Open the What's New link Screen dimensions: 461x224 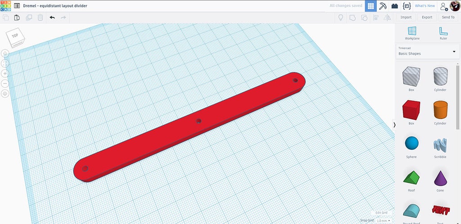pos(425,6)
